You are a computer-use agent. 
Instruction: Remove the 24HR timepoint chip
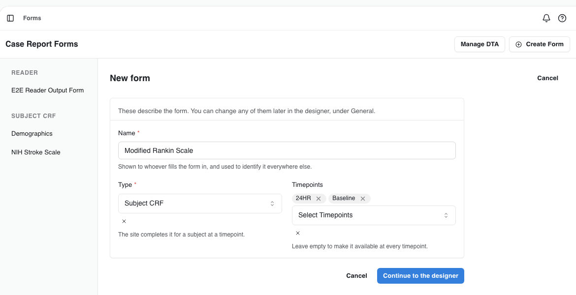319,199
